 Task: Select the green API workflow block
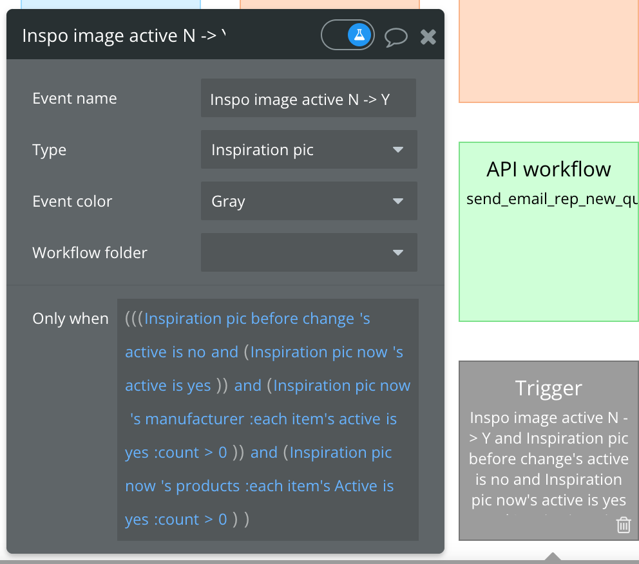pyautogui.click(x=548, y=232)
